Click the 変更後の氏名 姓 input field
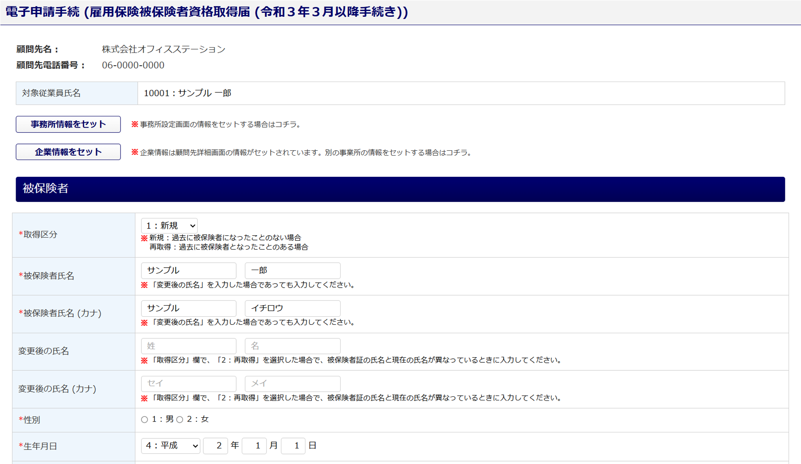The image size is (801, 464). pos(189,346)
